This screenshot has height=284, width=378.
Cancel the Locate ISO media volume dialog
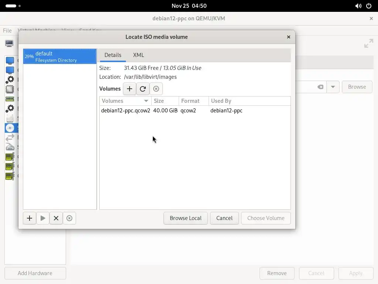pyautogui.click(x=224, y=218)
